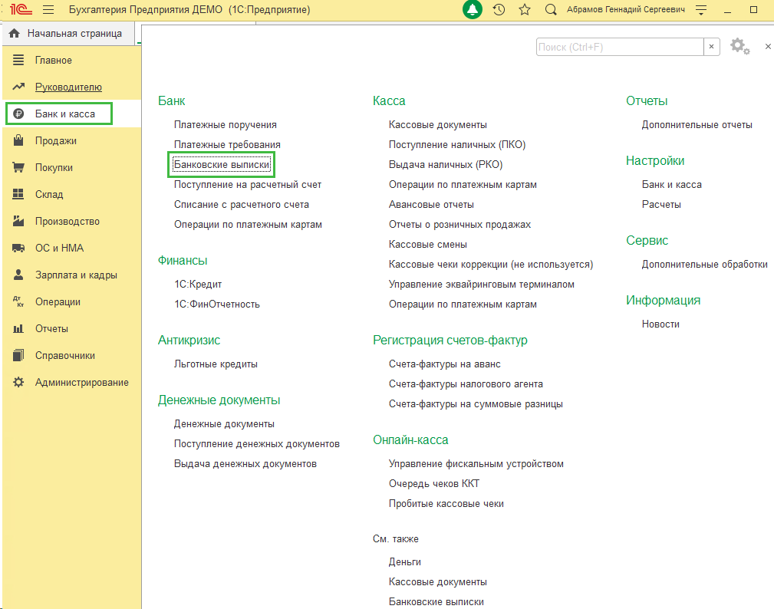Clear the search field with the x button
The image size is (774, 609).
(x=711, y=46)
